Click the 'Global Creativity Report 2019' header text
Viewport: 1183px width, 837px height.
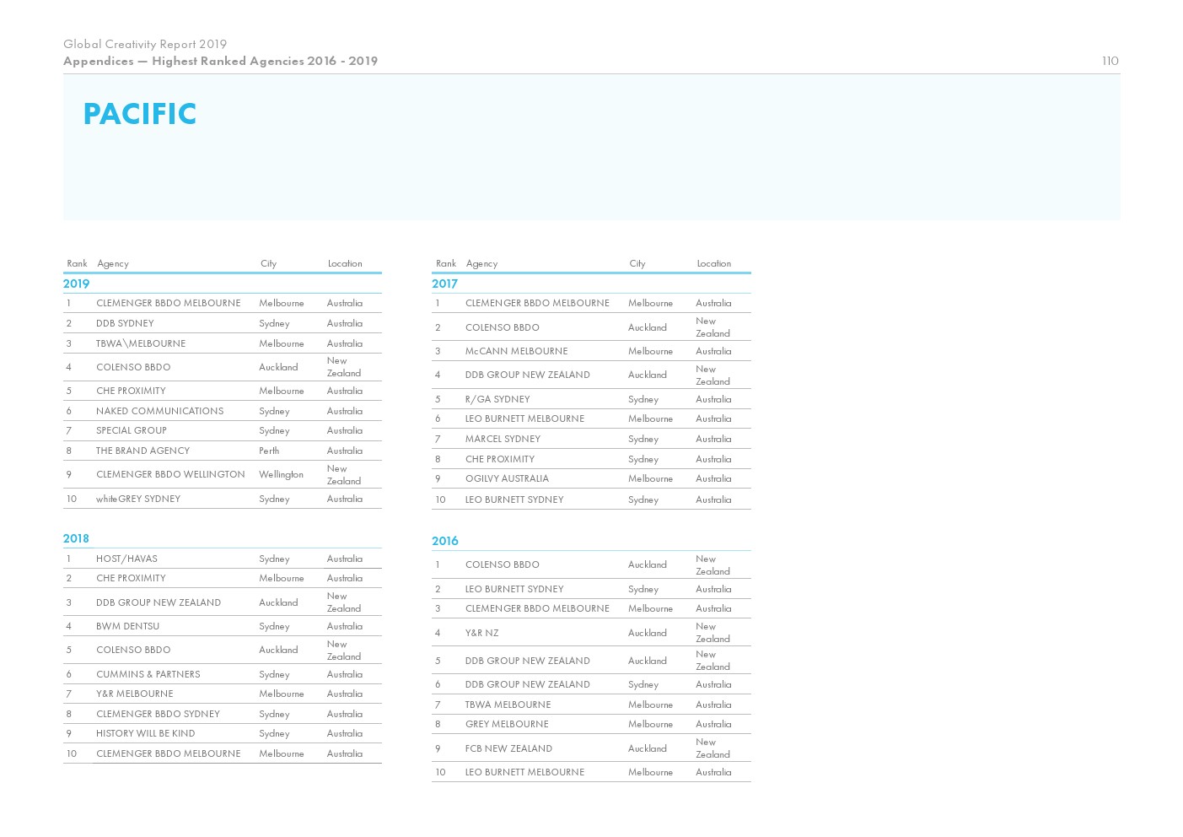pyautogui.click(x=145, y=44)
